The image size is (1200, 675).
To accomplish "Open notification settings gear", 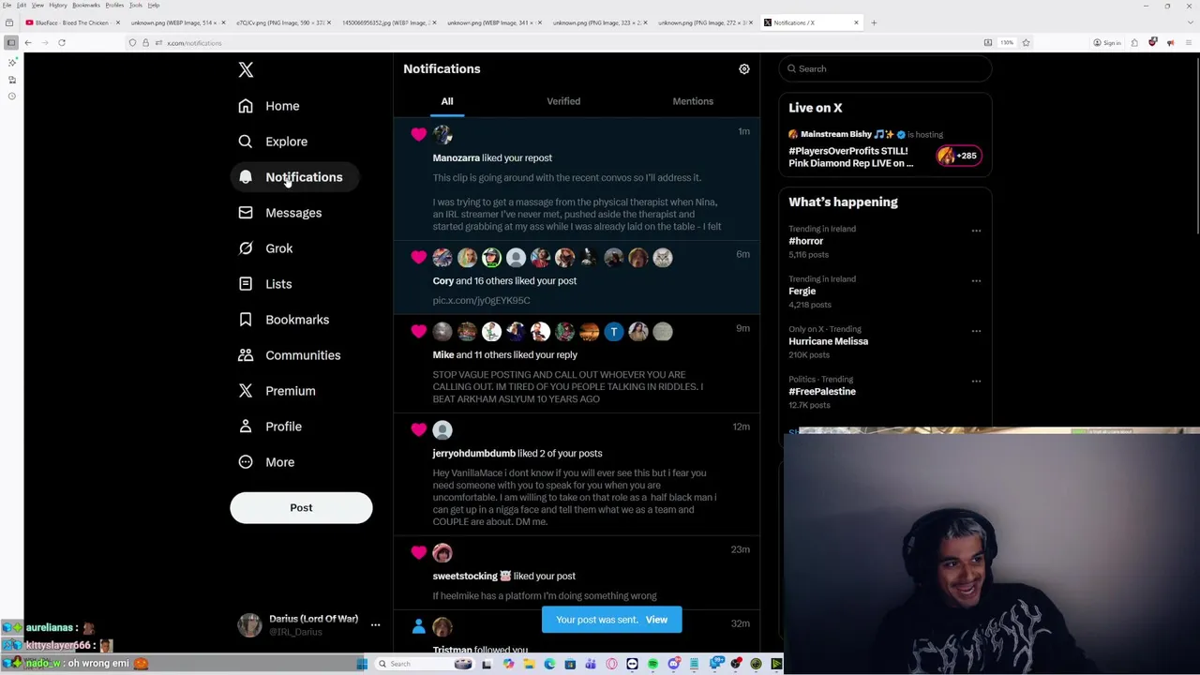I will tap(744, 68).
